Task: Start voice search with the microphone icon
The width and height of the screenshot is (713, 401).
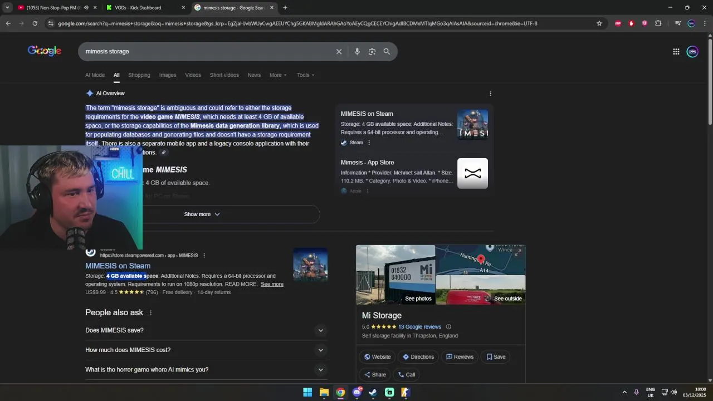Action: pyautogui.click(x=357, y=51)
